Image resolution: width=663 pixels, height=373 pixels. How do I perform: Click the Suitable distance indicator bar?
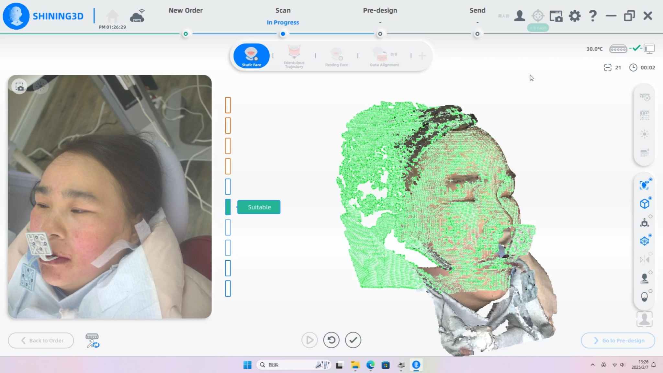pyautogui.click(x=228, y=207)
